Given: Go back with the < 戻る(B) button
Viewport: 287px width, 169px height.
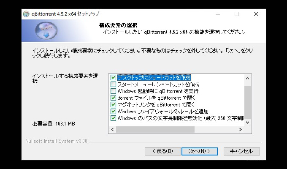Looking at the screenshot, I should coord(163,151).
